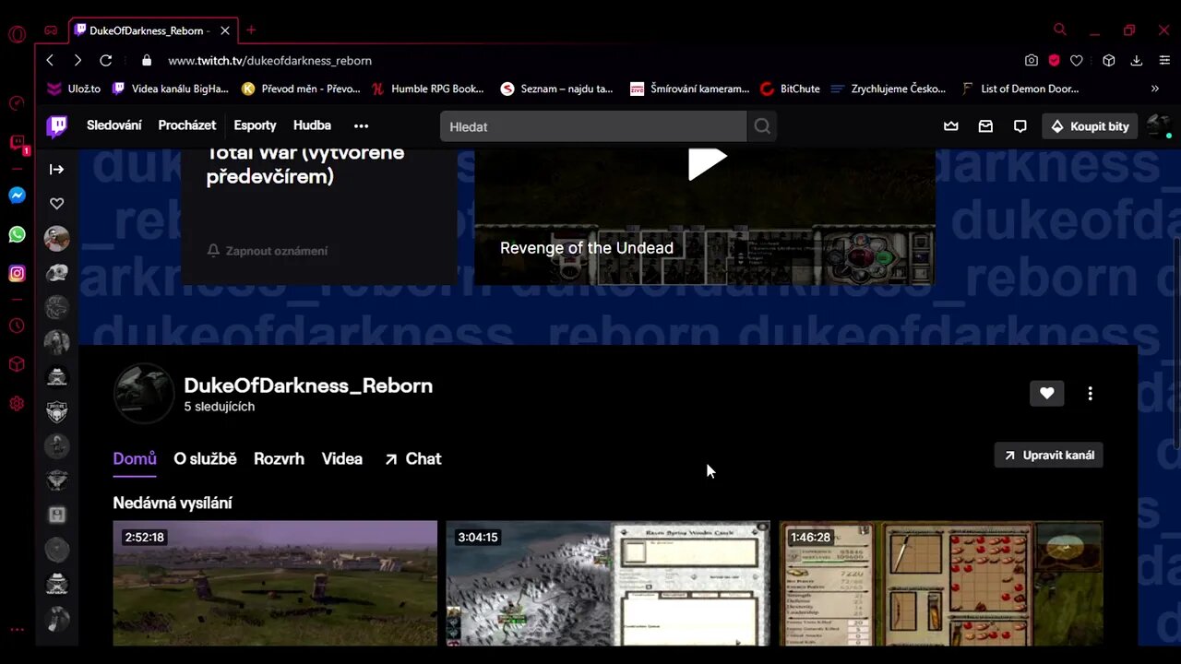Viewport: 1181px width, 664px height.
Task: Toggle Zapnout oznámení notifications
Action: pos(268,251)
